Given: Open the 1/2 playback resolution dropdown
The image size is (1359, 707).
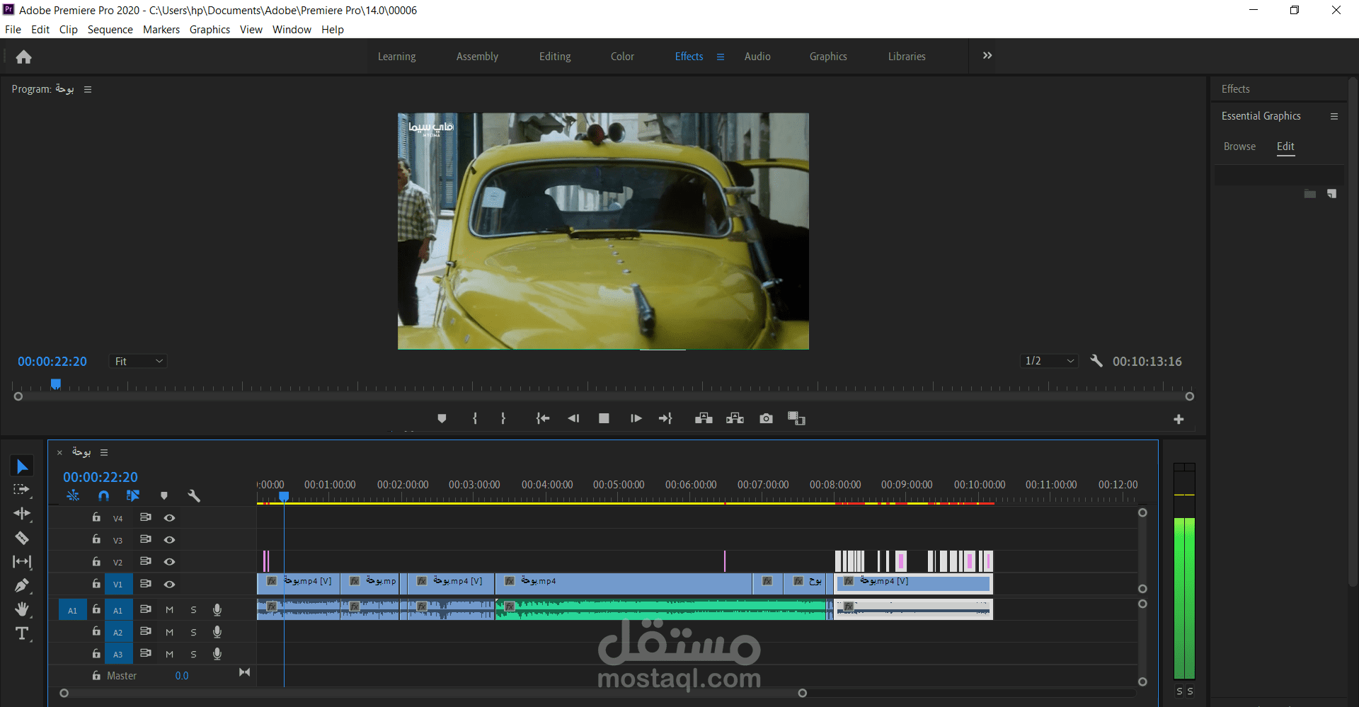Looking at the screenshot, I should 1049,361.
